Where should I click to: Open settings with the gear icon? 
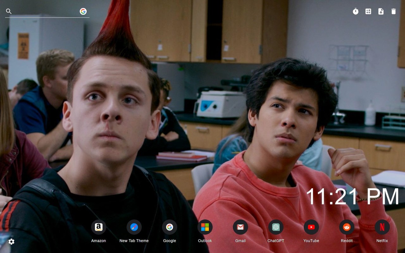click(x=11, y=242)
